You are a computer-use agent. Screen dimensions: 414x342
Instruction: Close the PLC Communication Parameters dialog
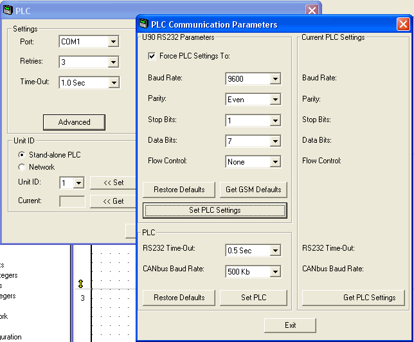pyautogui.click(x=403, y=24)
